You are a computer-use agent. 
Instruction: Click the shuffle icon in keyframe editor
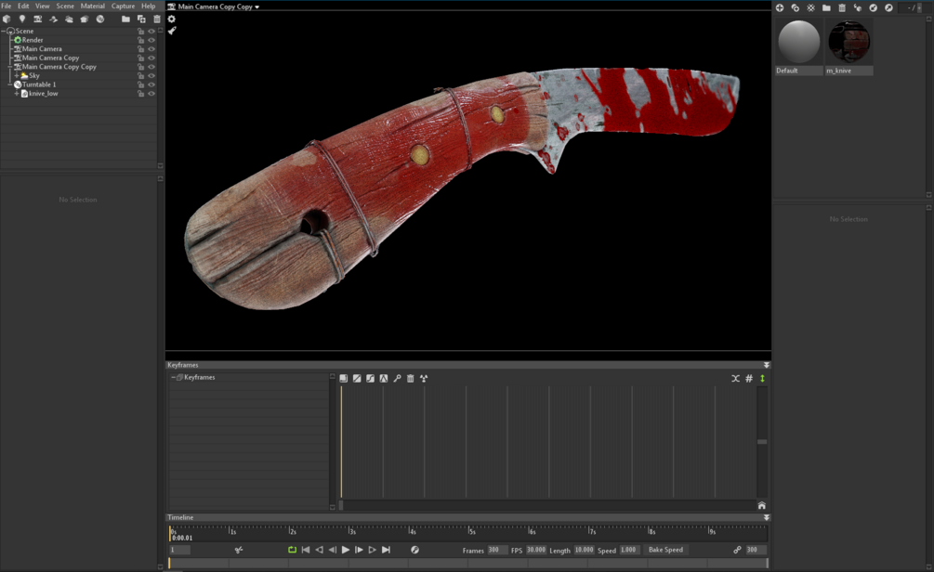(736, 379)
